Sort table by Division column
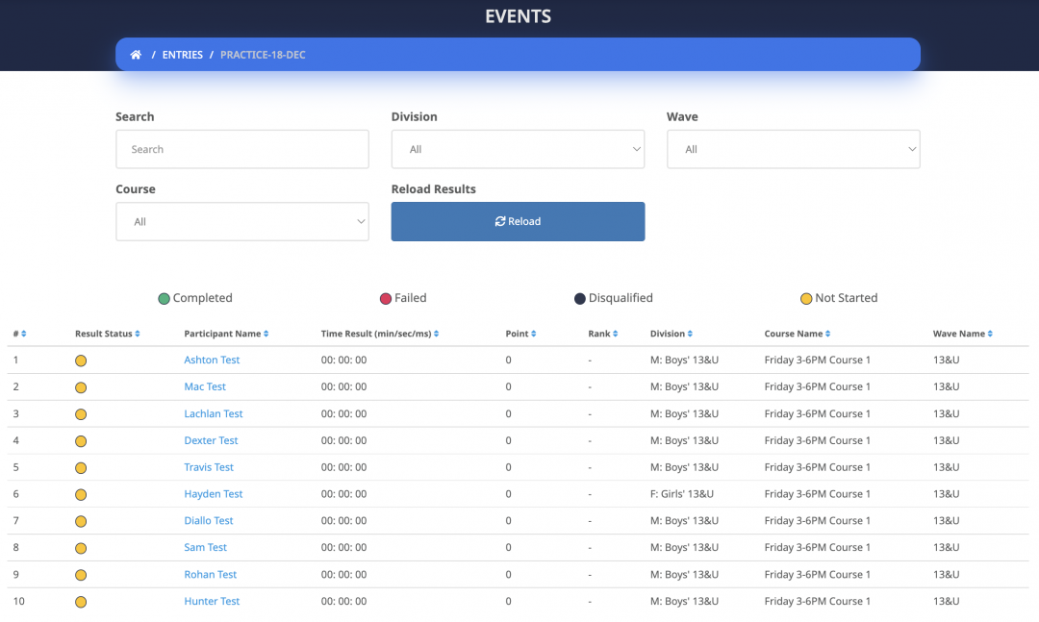The image size is (1039, 622). point(690,334)
